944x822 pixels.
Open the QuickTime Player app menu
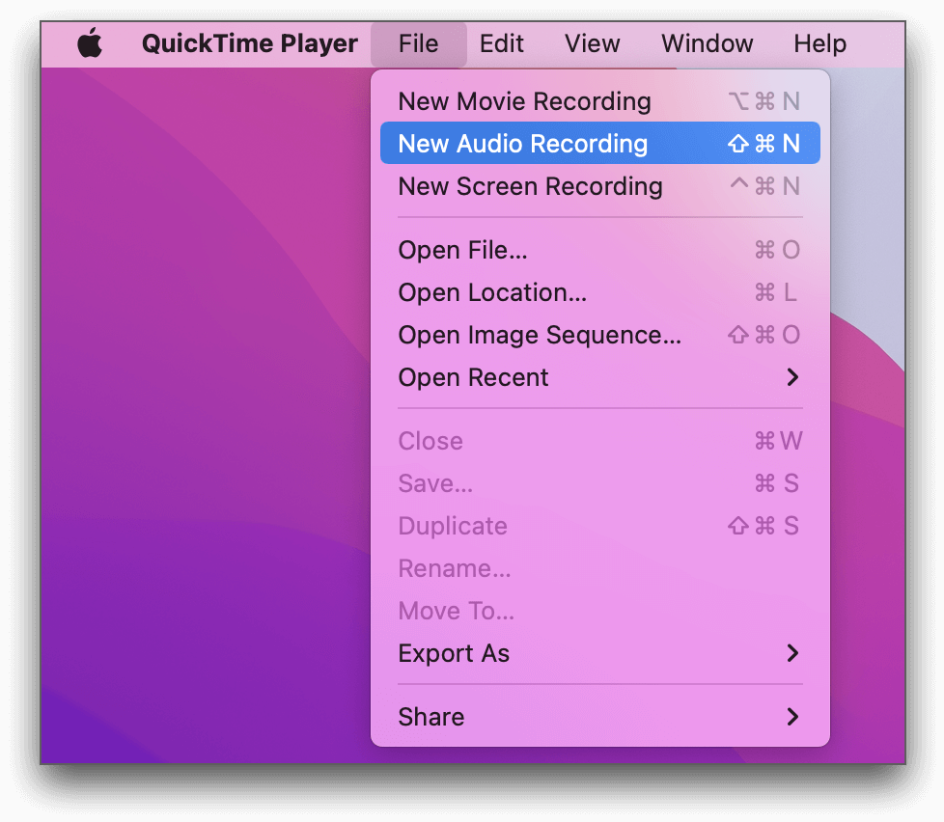(x=250, y=44)
